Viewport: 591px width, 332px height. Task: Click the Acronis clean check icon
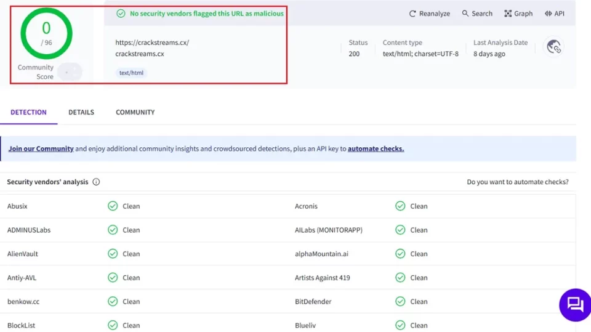click(400, 206)
